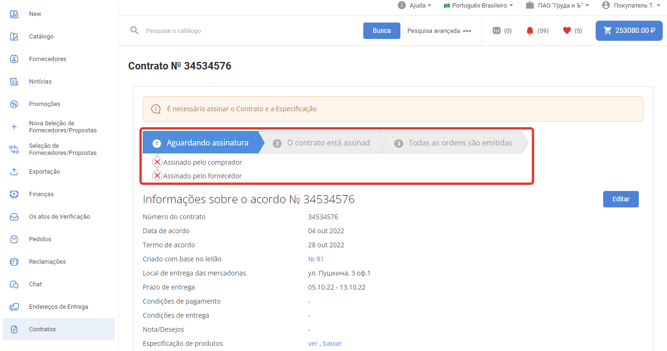The width and height of the screenshot is (667, 351).
Task: Click the info icon in the orange alert
Action: click(x=156, y=109)
